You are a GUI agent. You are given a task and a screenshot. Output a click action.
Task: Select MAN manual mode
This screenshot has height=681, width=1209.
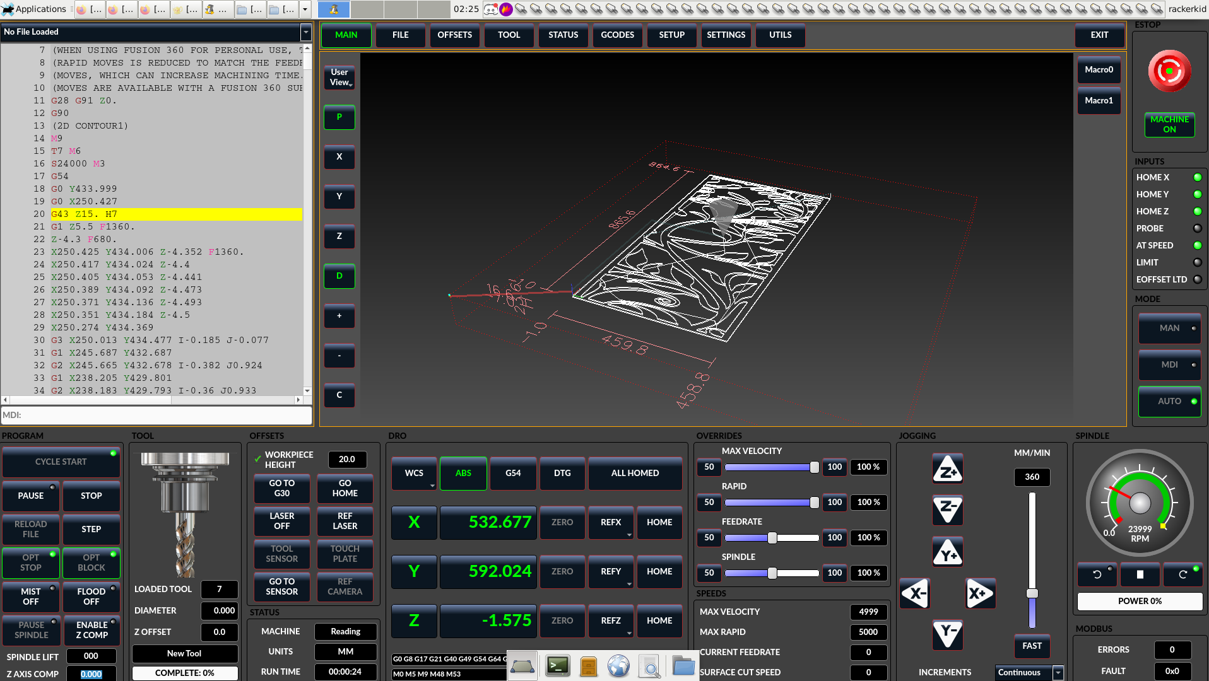click(x=1169, y=329)
